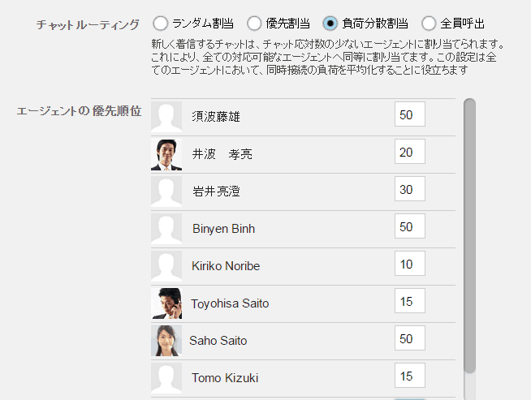The height and width of the screenshot is (400, 531).
Task: Choose 全員呼出 routing option
Action: [x=429, y=24]
